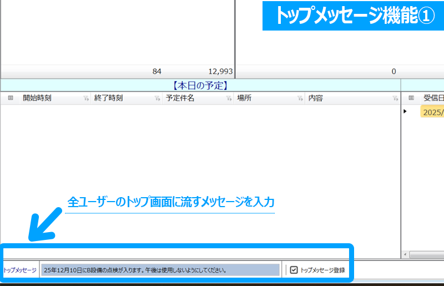Open filter for 予定件名 column
444x286 pixels.
pyautogui.click(x=227, y=98)
